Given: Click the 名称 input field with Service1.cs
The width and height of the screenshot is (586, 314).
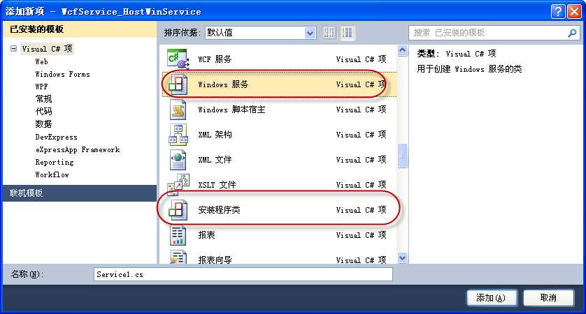Looking at the screenshot, I should coord(243,274).
